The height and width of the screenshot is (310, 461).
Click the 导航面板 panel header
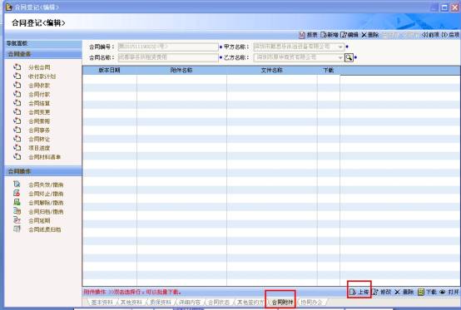[43, 43]
